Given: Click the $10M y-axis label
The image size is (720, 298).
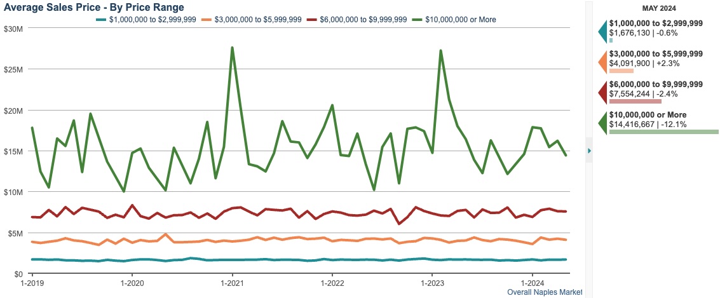Looking at the screenshot, I should tap(13, 192).
